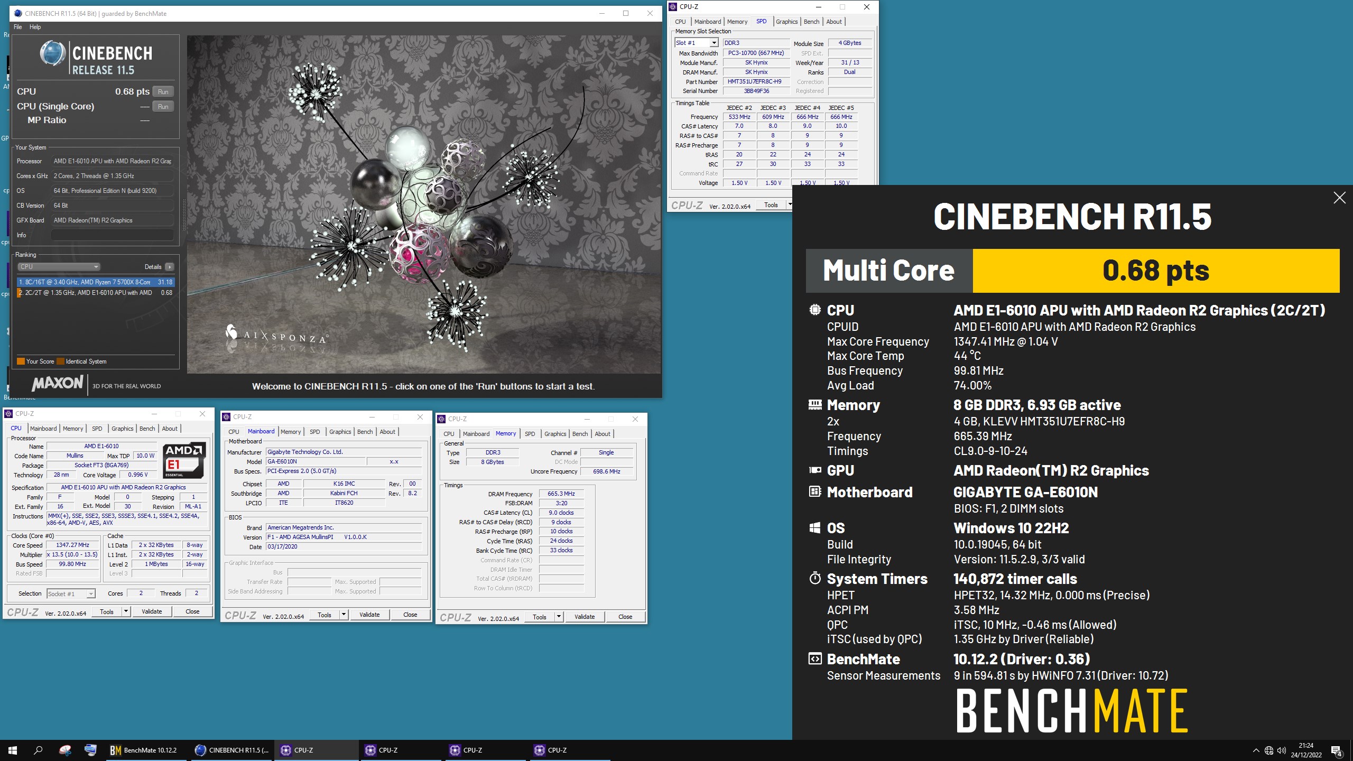Click the BenchMate CPU chip icon

[x=815, y=310]
